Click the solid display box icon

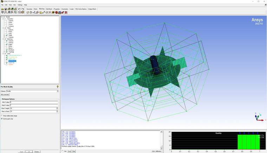[22, 12]
